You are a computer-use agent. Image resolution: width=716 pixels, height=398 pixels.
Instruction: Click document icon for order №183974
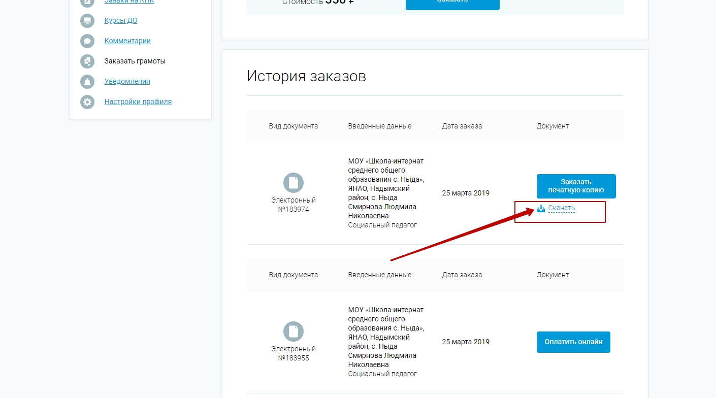293,183
